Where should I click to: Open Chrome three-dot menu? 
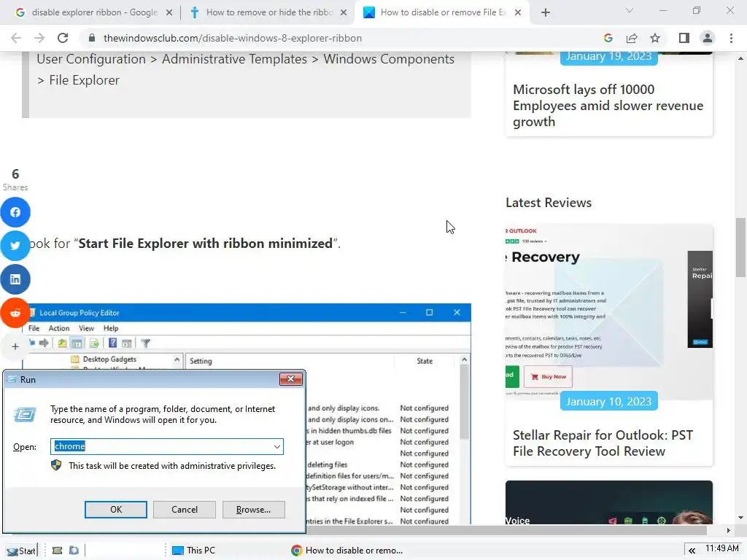pyautogui.click(x=731, y=38)
